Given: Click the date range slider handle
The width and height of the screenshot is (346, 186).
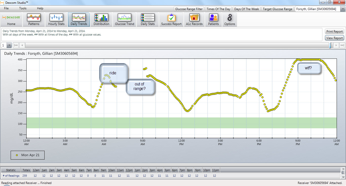Looking at the screenshot, I should (x=330, y=45).
